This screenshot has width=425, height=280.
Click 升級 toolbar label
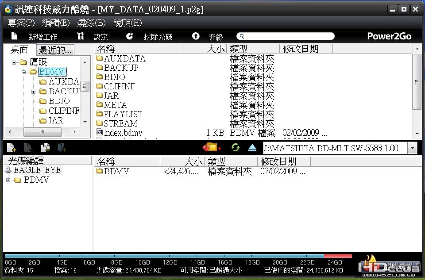click(x=216, y=37)
